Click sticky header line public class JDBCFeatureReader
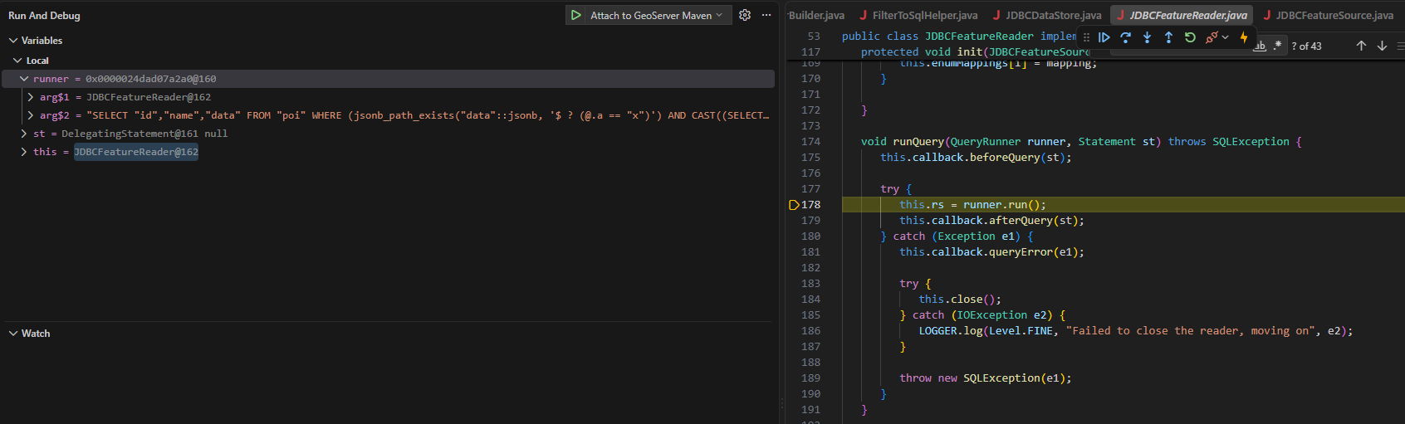This screenshot has width=1405, height=424. (x=959, y=37)
